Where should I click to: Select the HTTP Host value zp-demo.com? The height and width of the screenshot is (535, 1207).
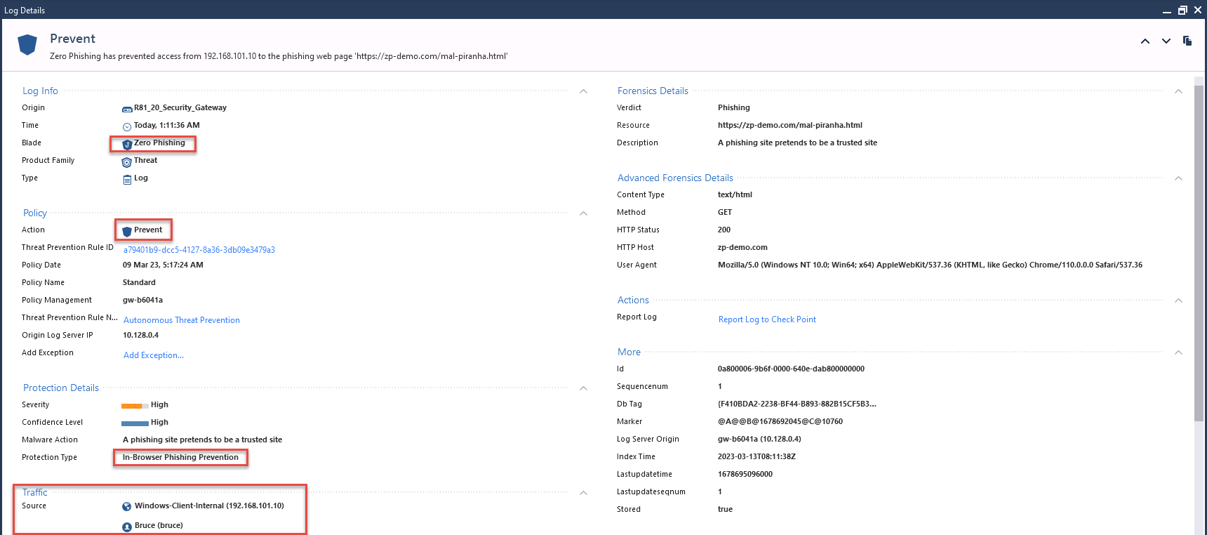point(742,247)
